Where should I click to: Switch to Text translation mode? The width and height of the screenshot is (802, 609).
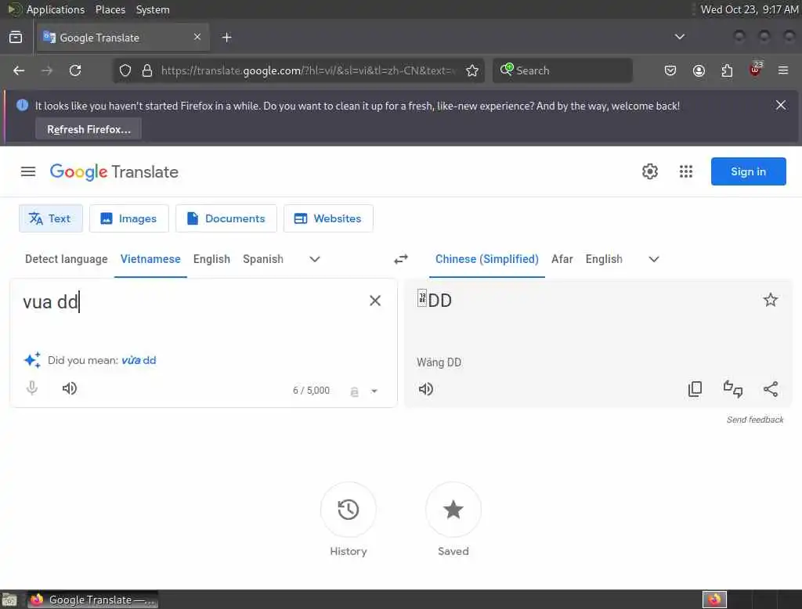pyautogui.click(x=51, y=218)
